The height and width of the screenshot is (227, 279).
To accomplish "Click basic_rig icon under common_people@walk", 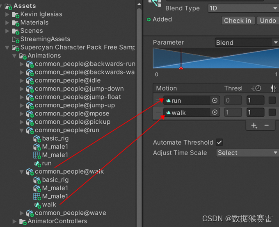I will [x=37, y=180].
